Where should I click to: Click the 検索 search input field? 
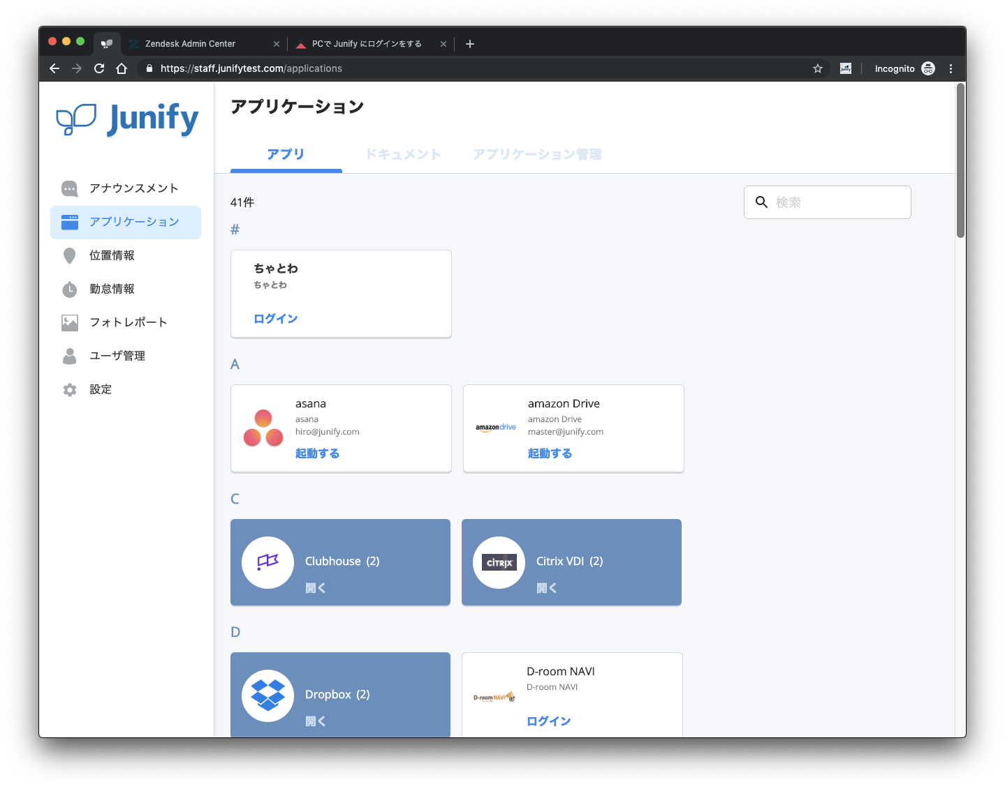(x=838, y=202)
